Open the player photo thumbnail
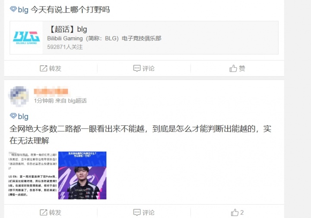The image size is (311, 218). (x=83, y=175)
